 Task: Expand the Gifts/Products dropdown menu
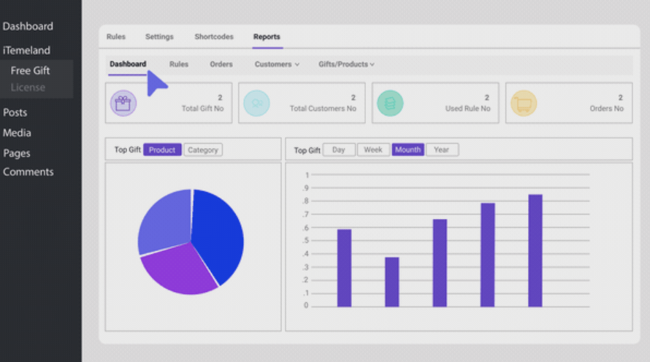[346, 64]
